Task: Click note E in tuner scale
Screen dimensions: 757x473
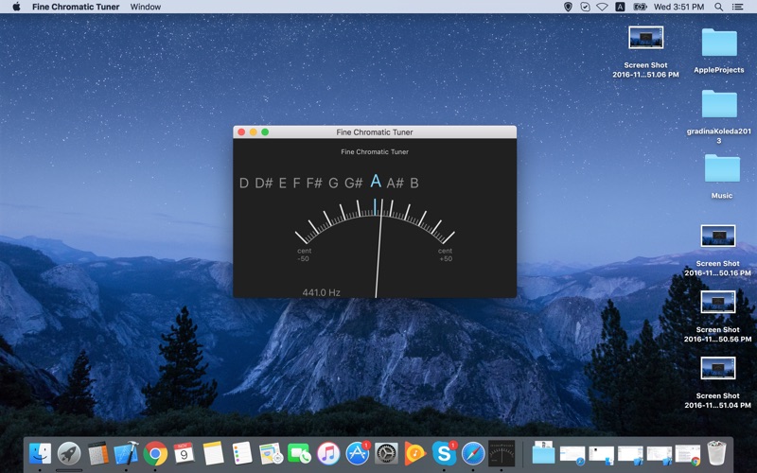Action: [282, 183]
